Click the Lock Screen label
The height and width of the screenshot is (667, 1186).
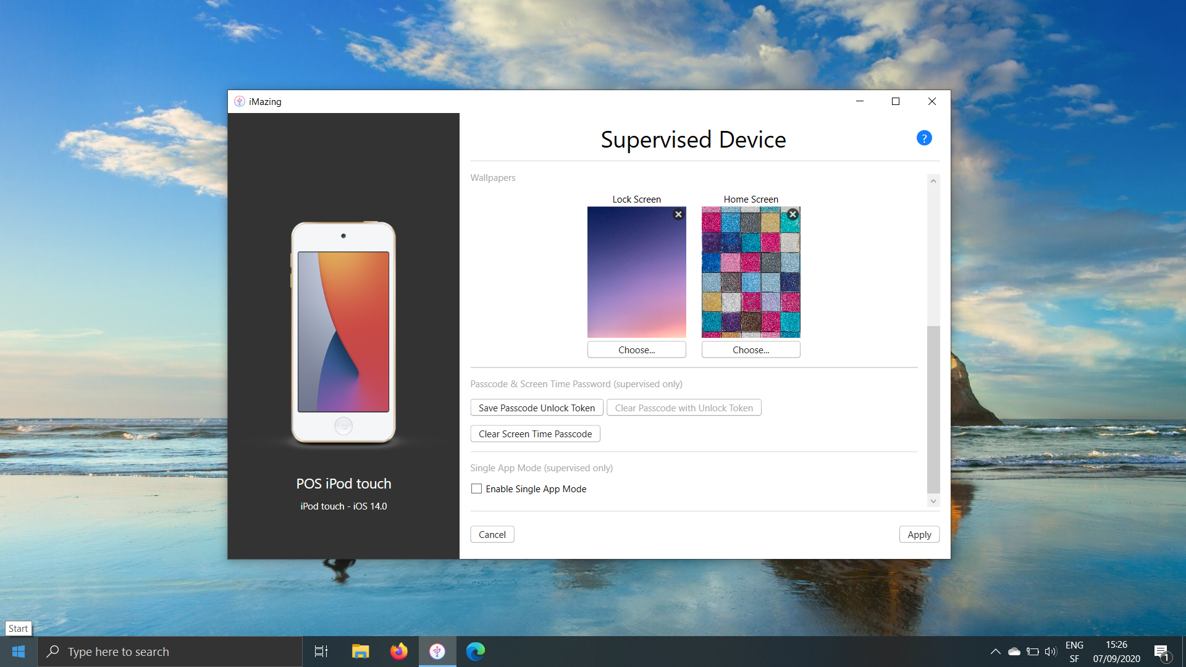[636, 199]
